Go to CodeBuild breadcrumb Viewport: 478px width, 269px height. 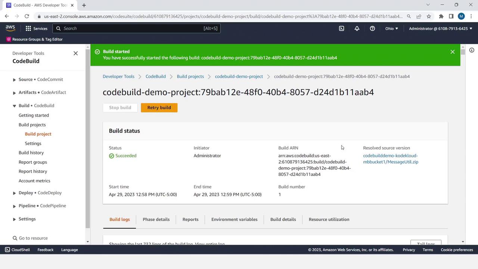pos(155,76)
